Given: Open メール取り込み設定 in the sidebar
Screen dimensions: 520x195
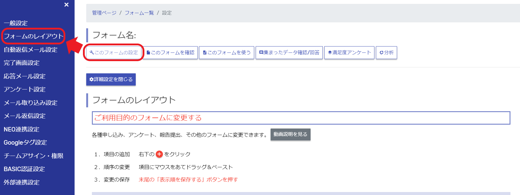Looking at the screenshot, I should tap(30, 103).
